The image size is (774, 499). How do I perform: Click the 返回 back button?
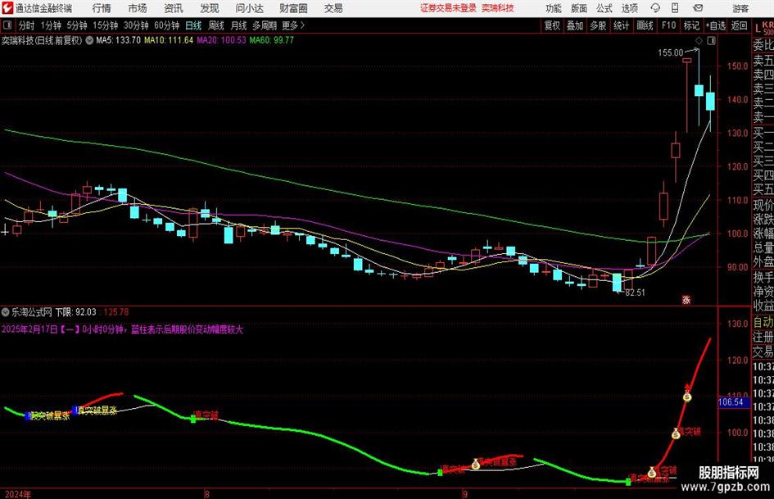[x=739, y=25]
